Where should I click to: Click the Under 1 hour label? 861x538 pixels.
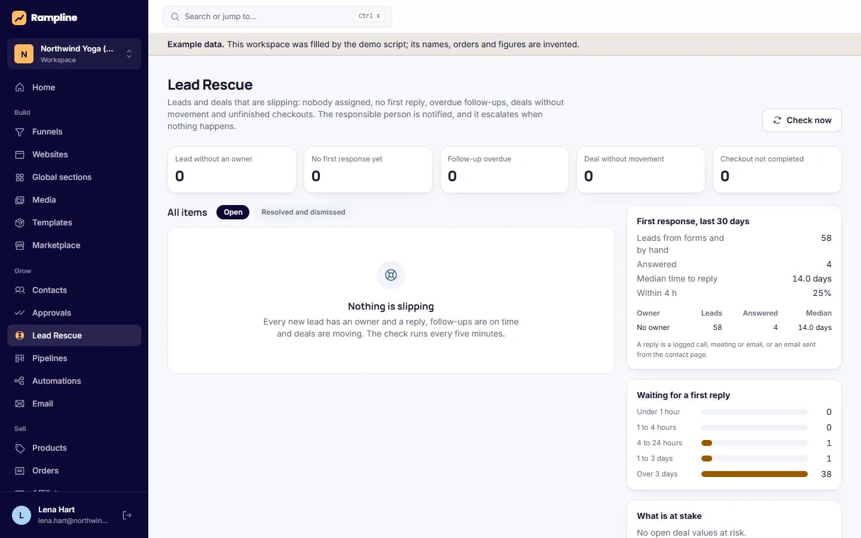(658, 412)
